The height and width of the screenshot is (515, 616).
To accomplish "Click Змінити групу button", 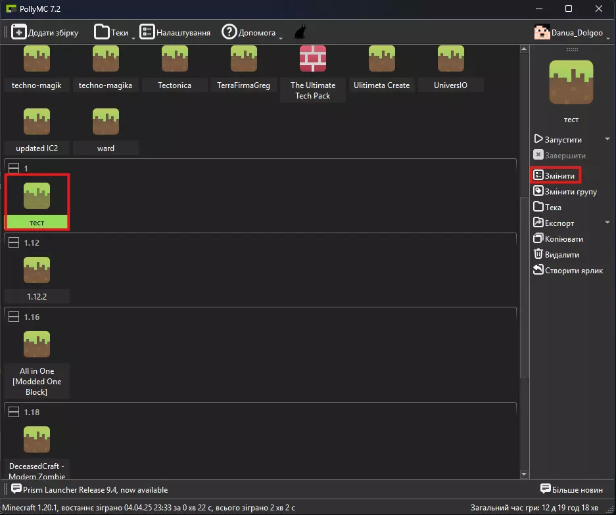I will click(565, 192).
